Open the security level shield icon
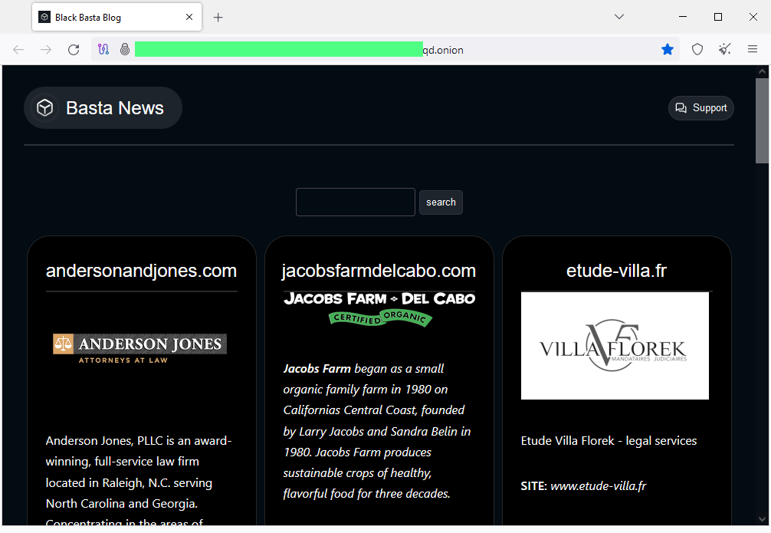The height and width of the screenshot is (533, 771). (697, 49)
